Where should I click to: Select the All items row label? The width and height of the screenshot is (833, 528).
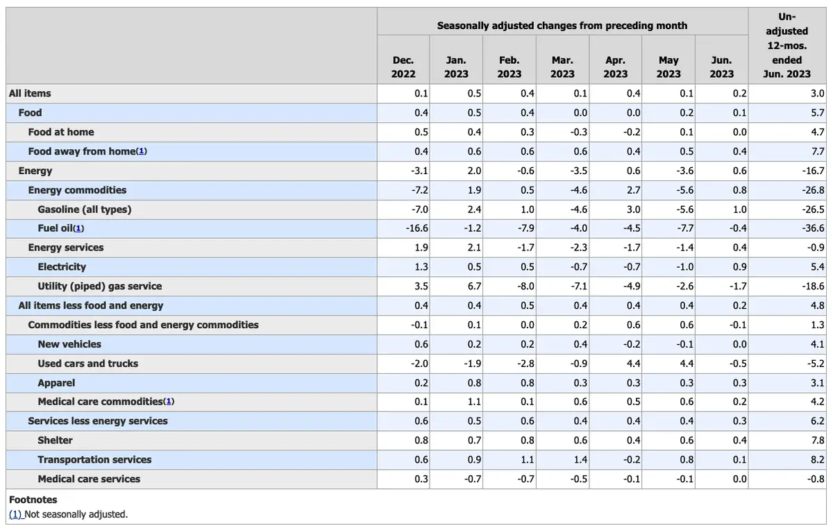(x=30, y=93)
